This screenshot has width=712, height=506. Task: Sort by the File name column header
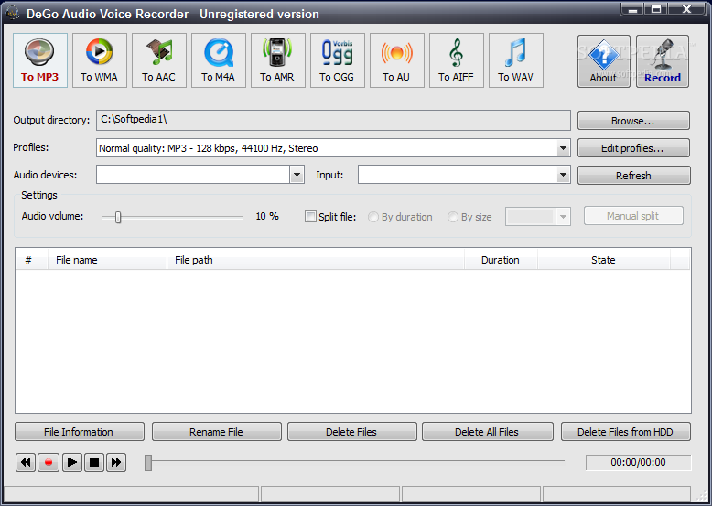pyautogui.click(x=108, y=260)
